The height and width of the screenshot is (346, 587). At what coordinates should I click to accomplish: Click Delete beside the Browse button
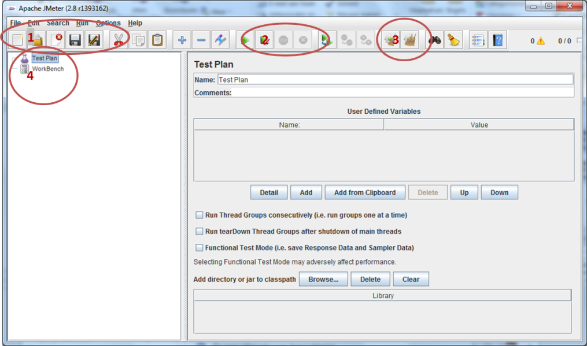(x=370, y=279)
